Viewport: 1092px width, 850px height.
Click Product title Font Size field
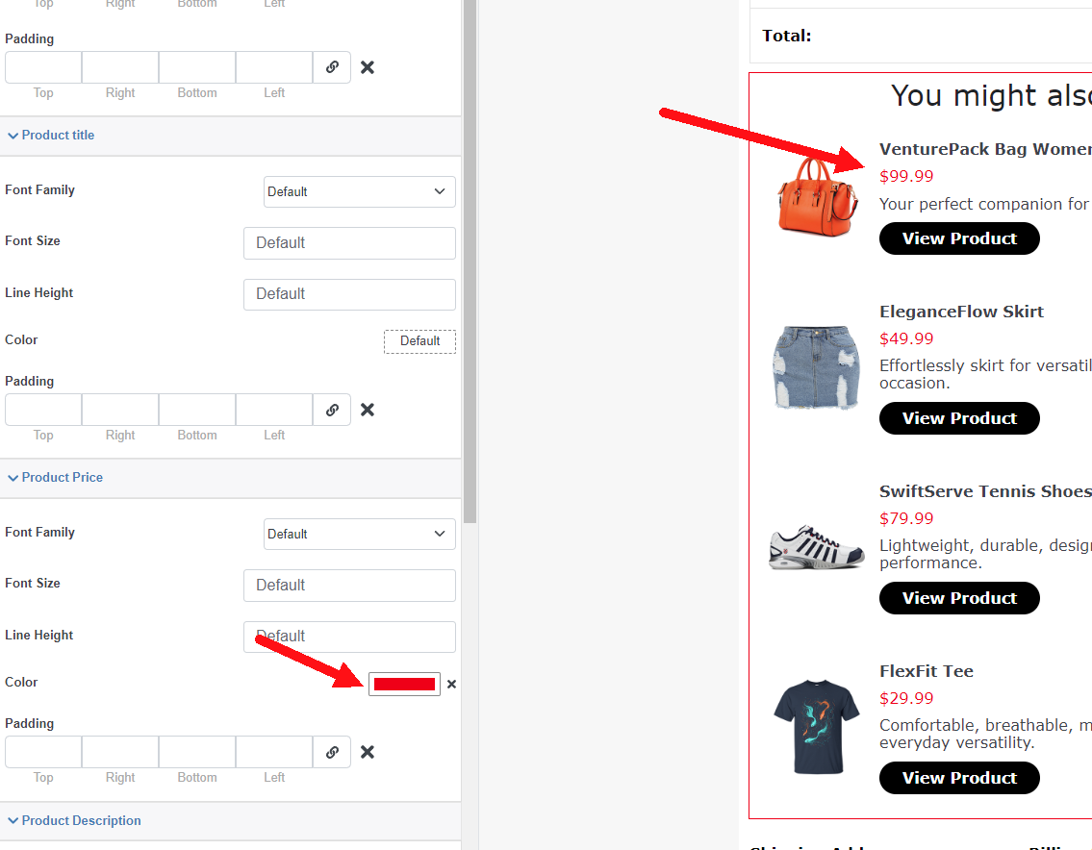[x=349, y=243]
